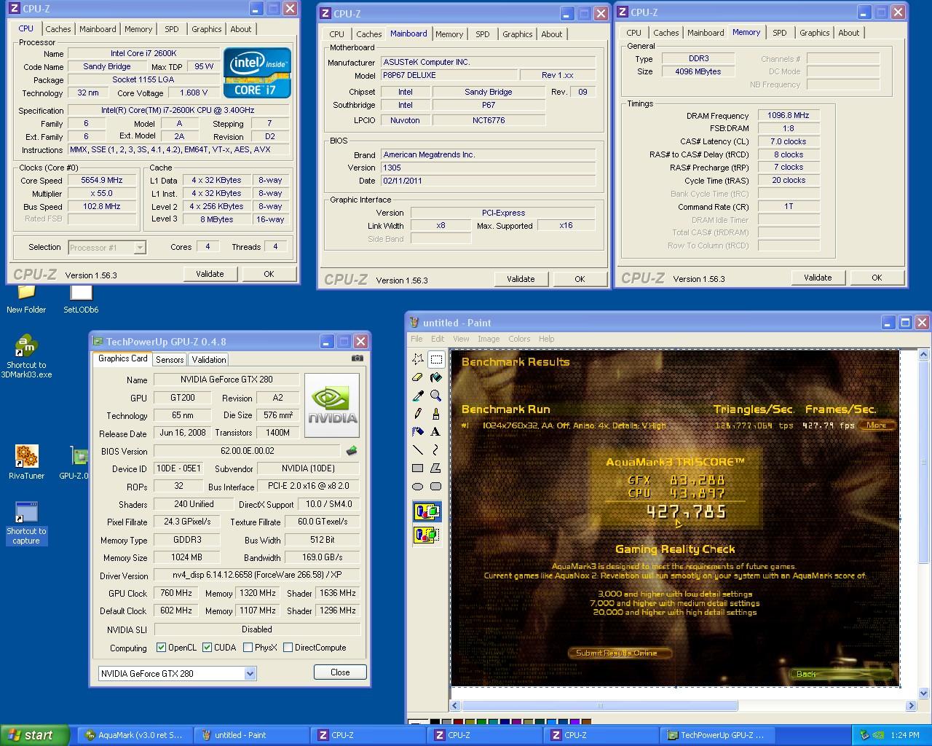Click the DRAM Frequency value 1096.8 MHz

pos(788,116)
